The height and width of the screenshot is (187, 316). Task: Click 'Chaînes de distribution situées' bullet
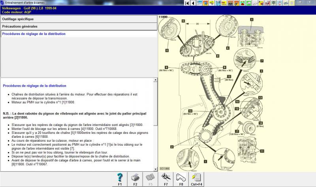click(74, 96)
